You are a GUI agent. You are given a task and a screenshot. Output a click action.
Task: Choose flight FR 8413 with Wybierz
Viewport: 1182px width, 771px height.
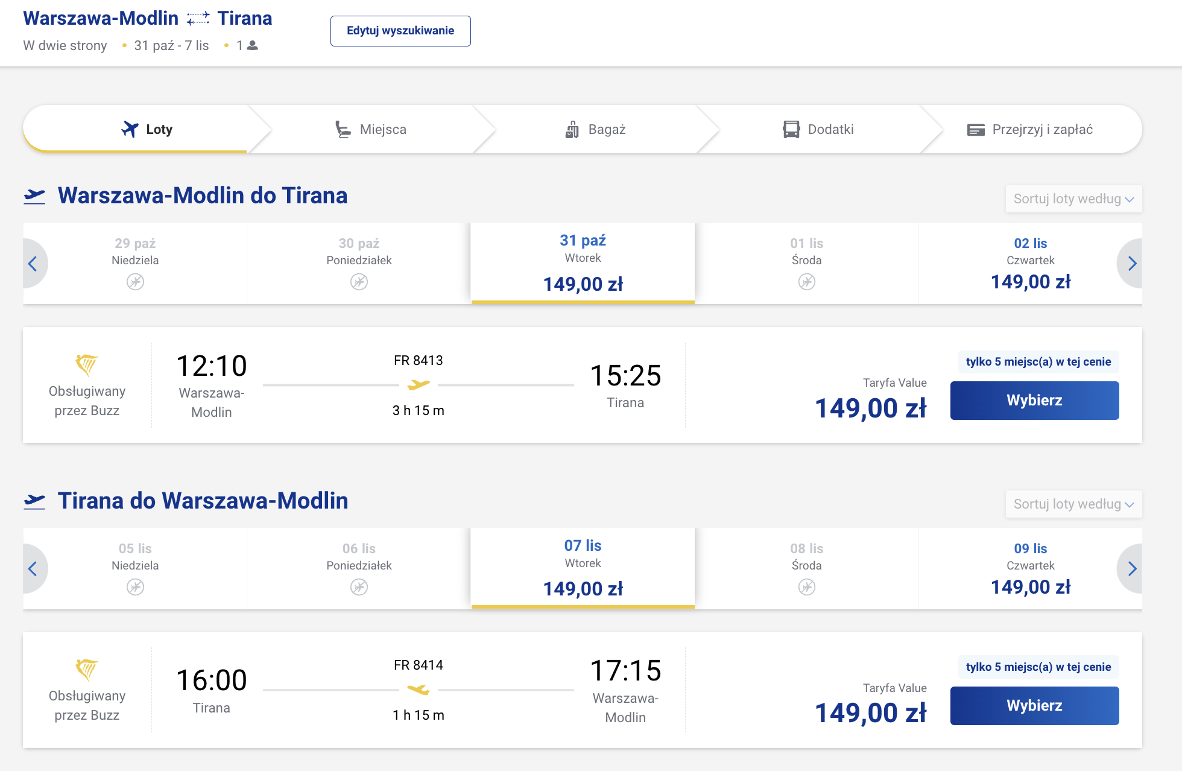[1034, 401]
